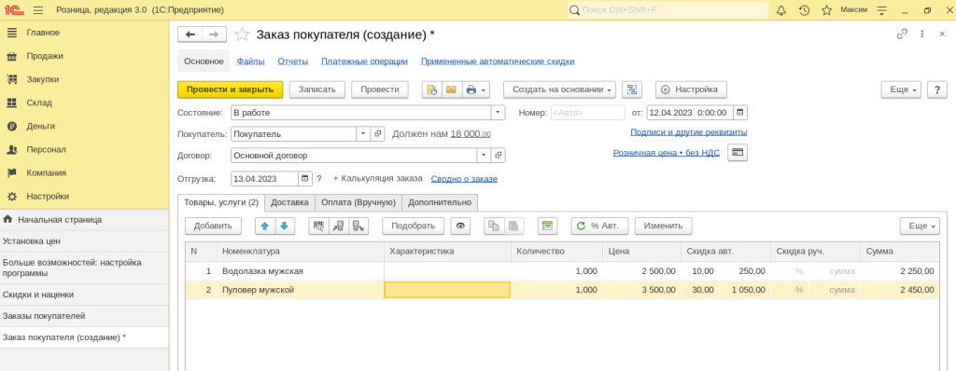Open print options dropdown arrow
This screenshot has width=956, height=371.
pos(485,89)
